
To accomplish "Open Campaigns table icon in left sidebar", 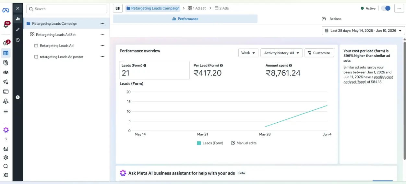I will pos(6,53).
